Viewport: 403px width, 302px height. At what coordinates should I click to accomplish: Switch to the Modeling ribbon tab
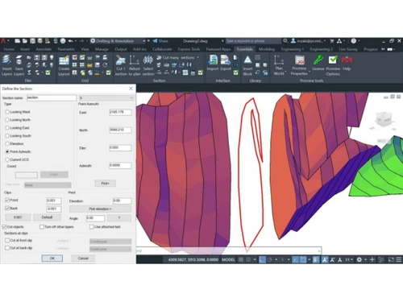pos(267,49)
